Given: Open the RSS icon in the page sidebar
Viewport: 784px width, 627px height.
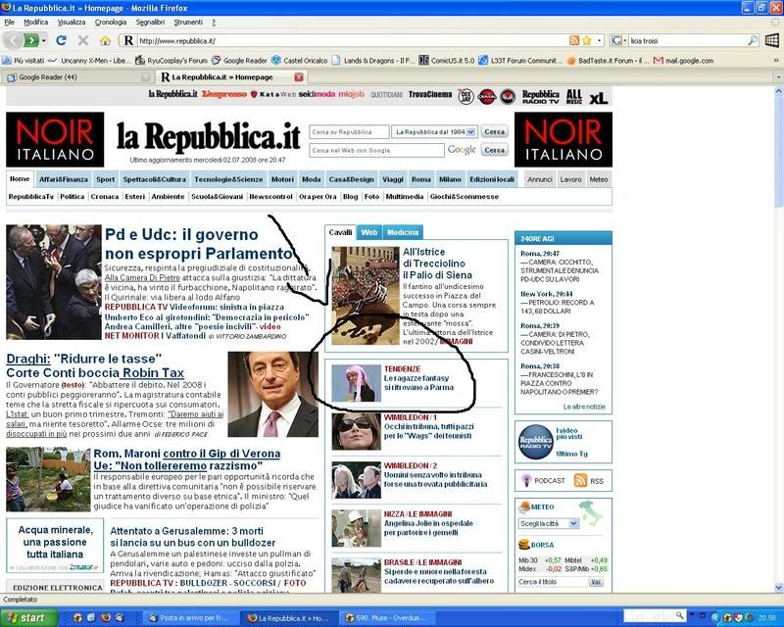Looking at the screenshot, I should point(580,480).
